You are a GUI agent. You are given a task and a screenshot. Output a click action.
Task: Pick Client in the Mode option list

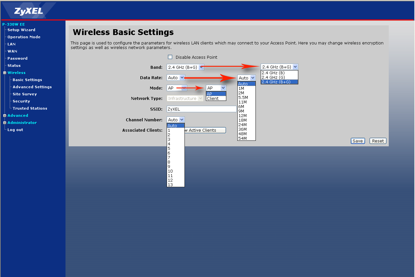click(x=216, y=98)
